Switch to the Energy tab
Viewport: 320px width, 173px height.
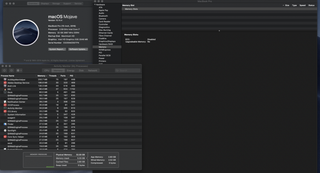[71, 70]
